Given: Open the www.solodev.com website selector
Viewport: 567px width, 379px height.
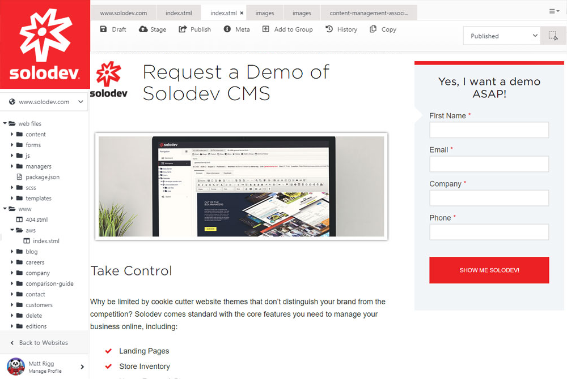Looking at the screenshot, I should coord(44,102).
